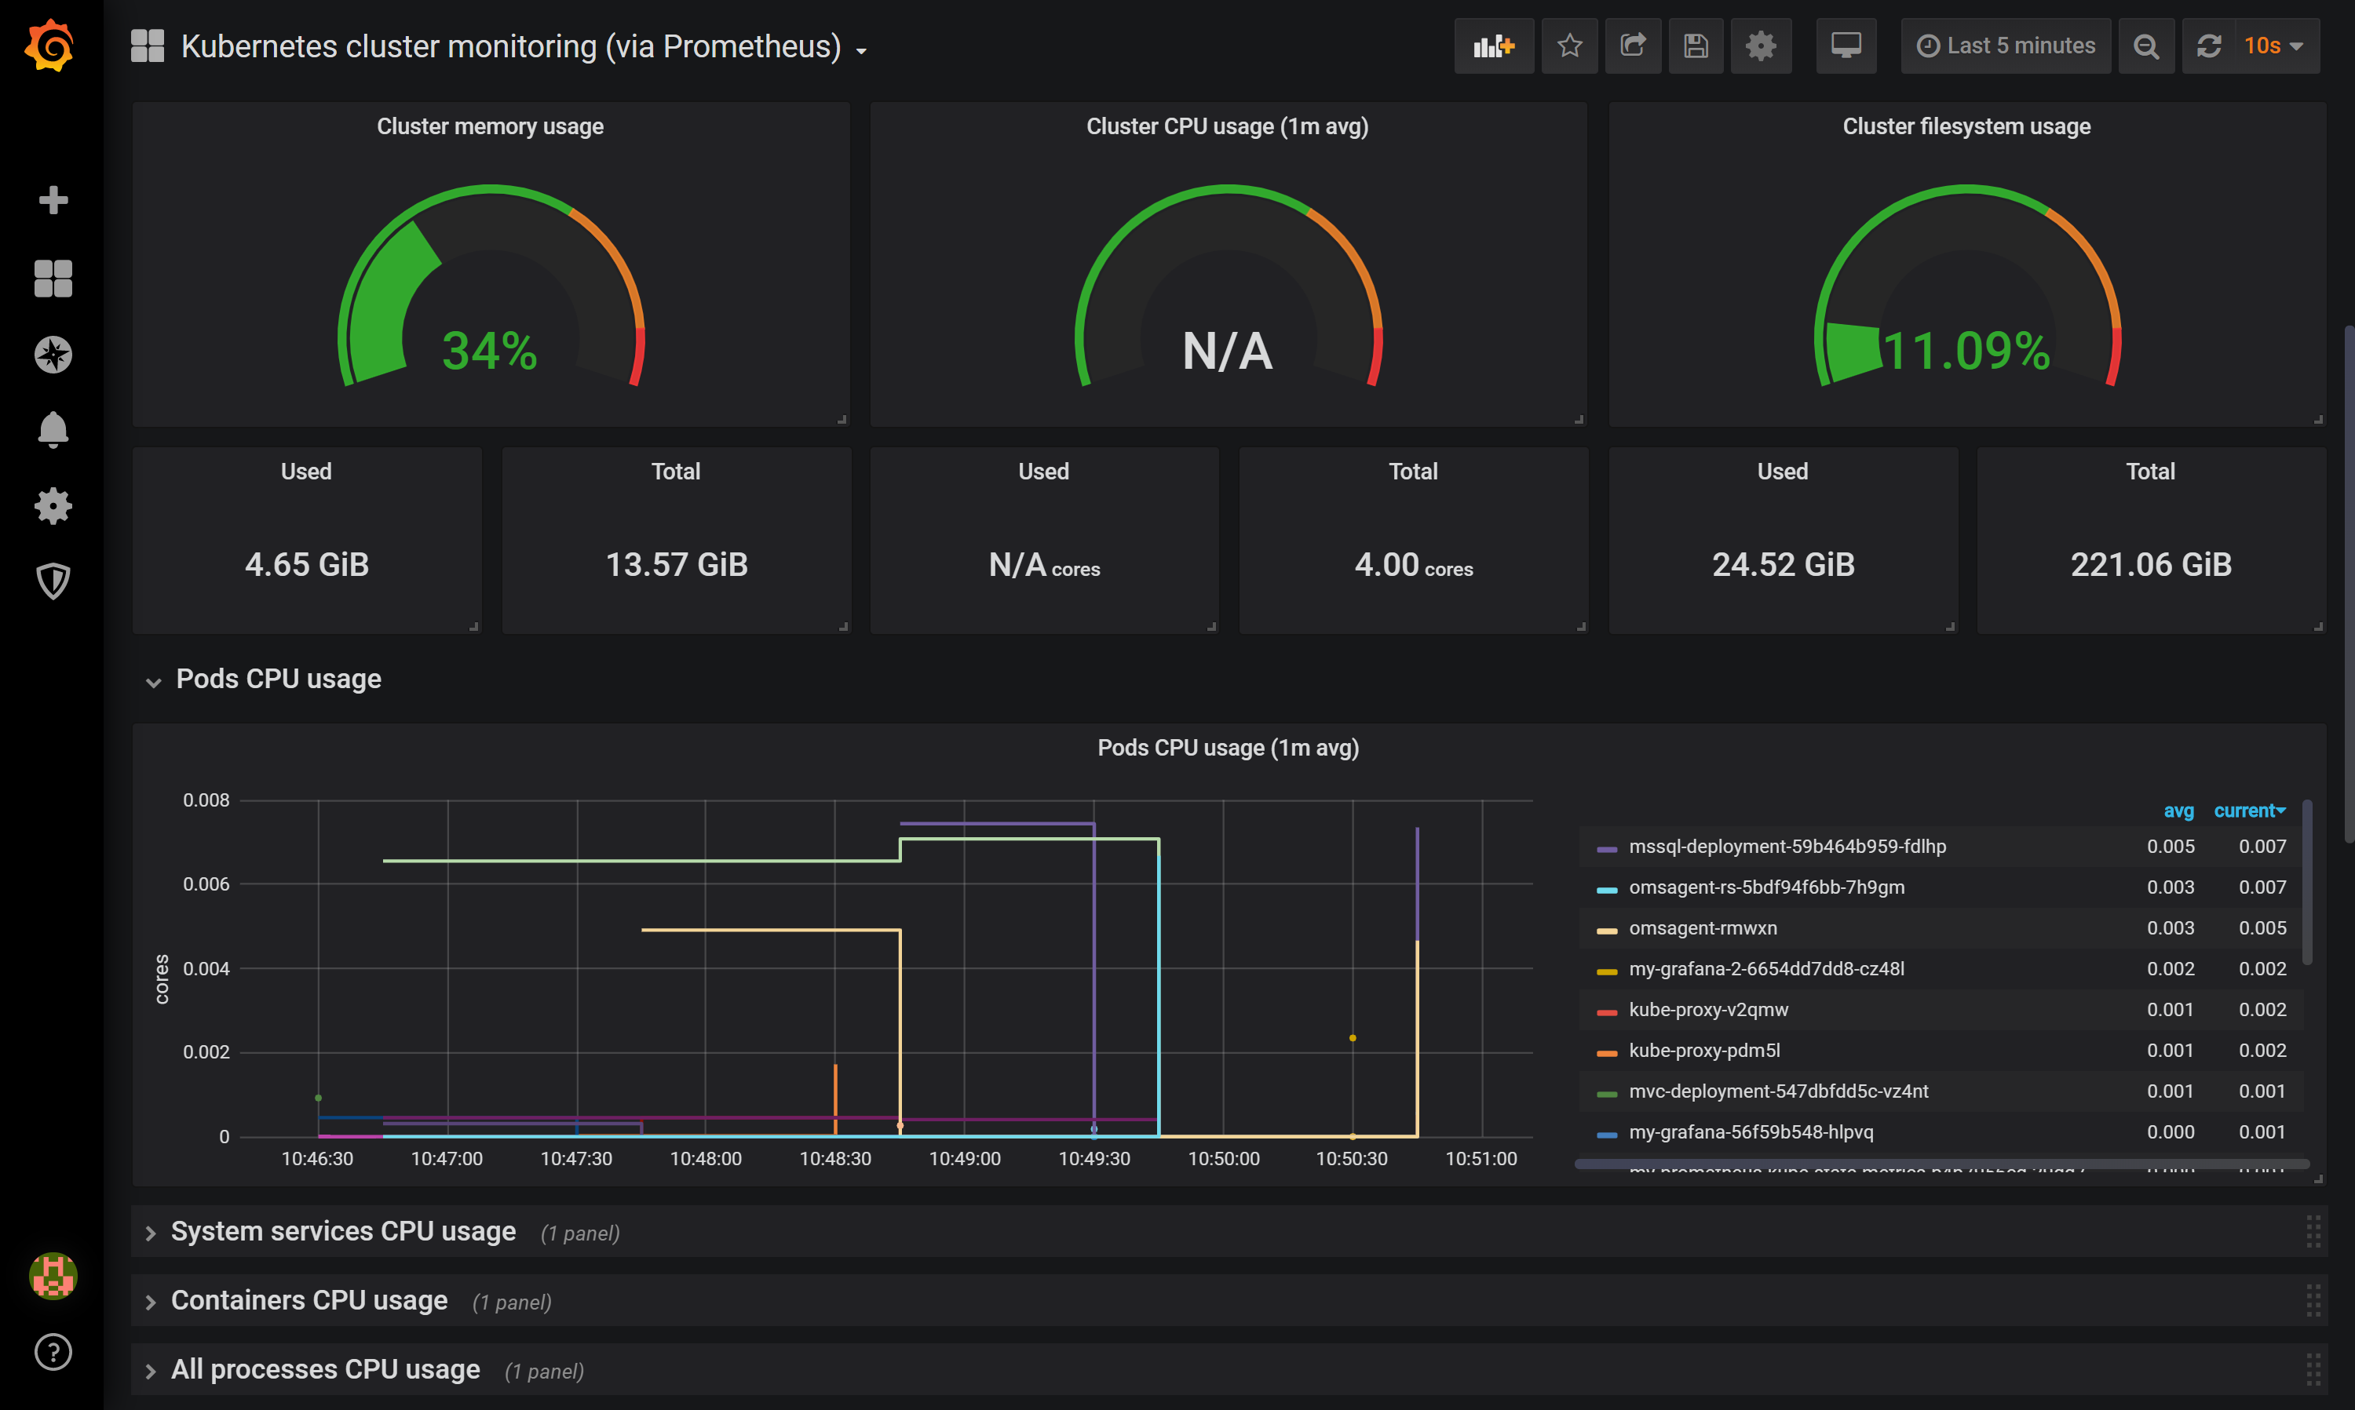Grab drag handle of All processes row
Image resolution: width=2355 pixels, height=1410 pixels.
coord(2313,1369)
